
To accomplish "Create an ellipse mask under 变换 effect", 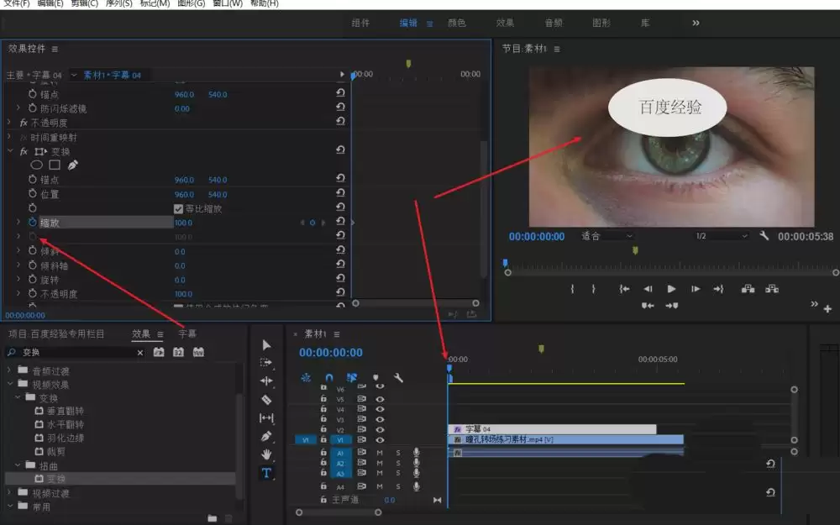I will [x=37, y=165].
